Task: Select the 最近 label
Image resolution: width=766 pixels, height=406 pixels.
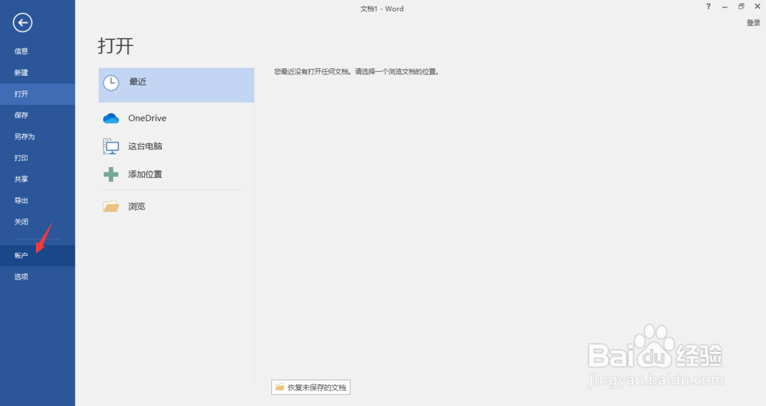Action: pyautogui.click(x=138, y=82)
